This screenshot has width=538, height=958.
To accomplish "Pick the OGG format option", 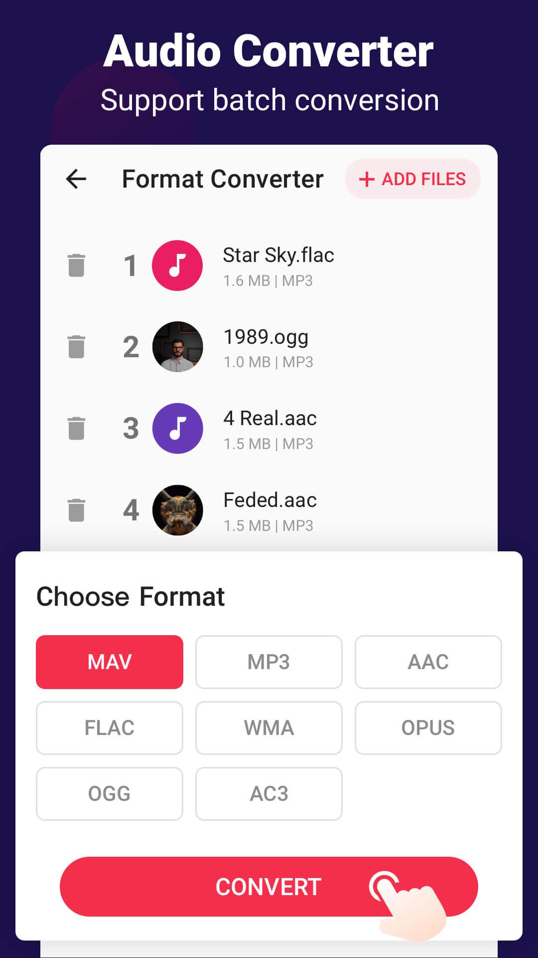I will (110, 794).
